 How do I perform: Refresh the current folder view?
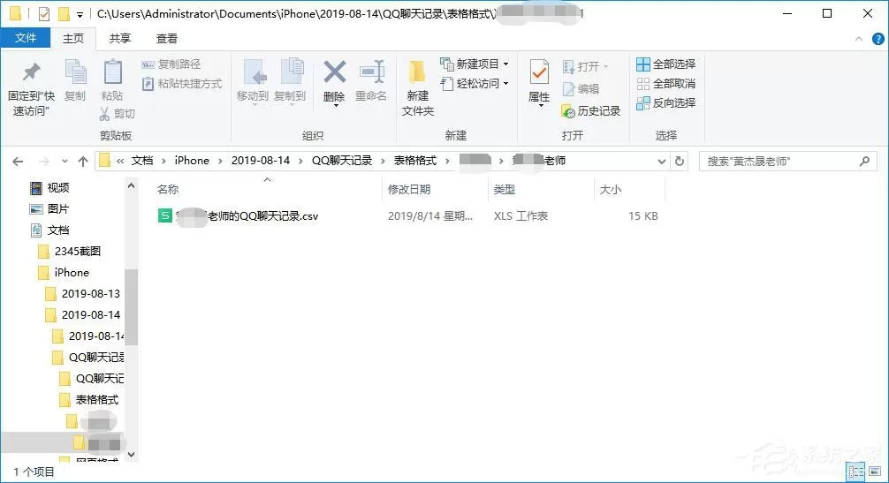680,162
